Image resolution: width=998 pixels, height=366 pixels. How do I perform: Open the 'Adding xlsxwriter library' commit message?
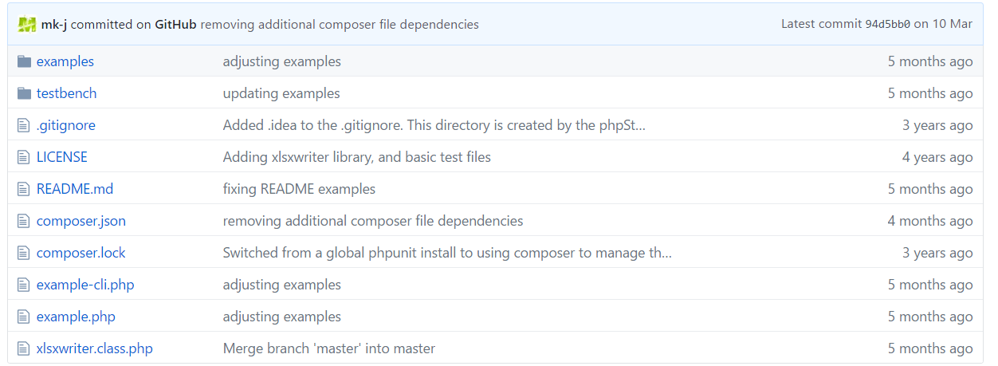(356, 157)
